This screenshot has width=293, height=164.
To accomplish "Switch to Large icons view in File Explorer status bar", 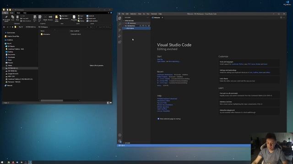I will pyautogui.click(x=111, y=102).
